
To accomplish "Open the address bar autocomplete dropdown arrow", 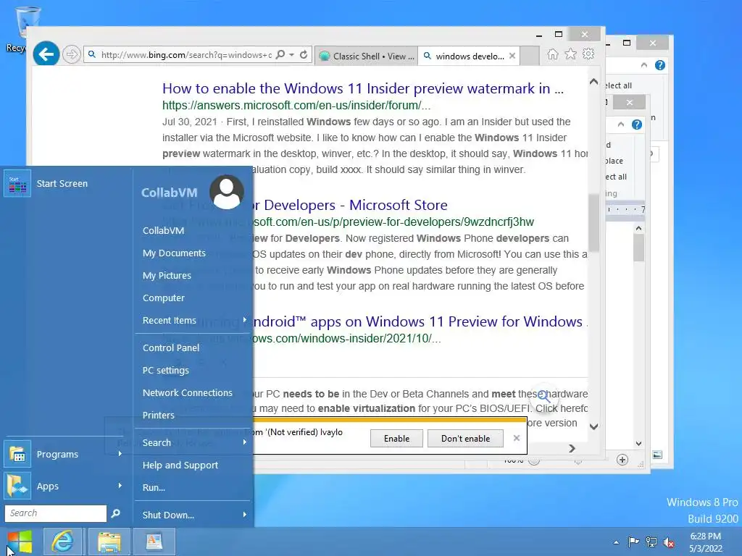I will click(291, 55).
